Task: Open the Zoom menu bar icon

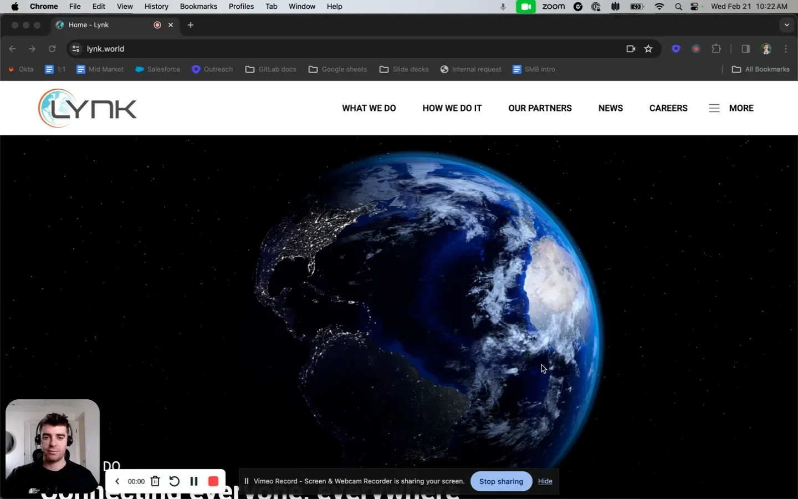Action: (x=553, y=7)
